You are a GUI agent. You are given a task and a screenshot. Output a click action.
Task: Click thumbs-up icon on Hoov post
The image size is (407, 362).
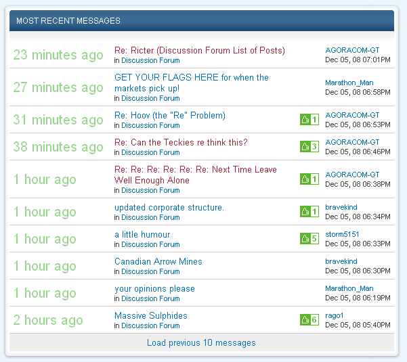[x=305, y=120]
